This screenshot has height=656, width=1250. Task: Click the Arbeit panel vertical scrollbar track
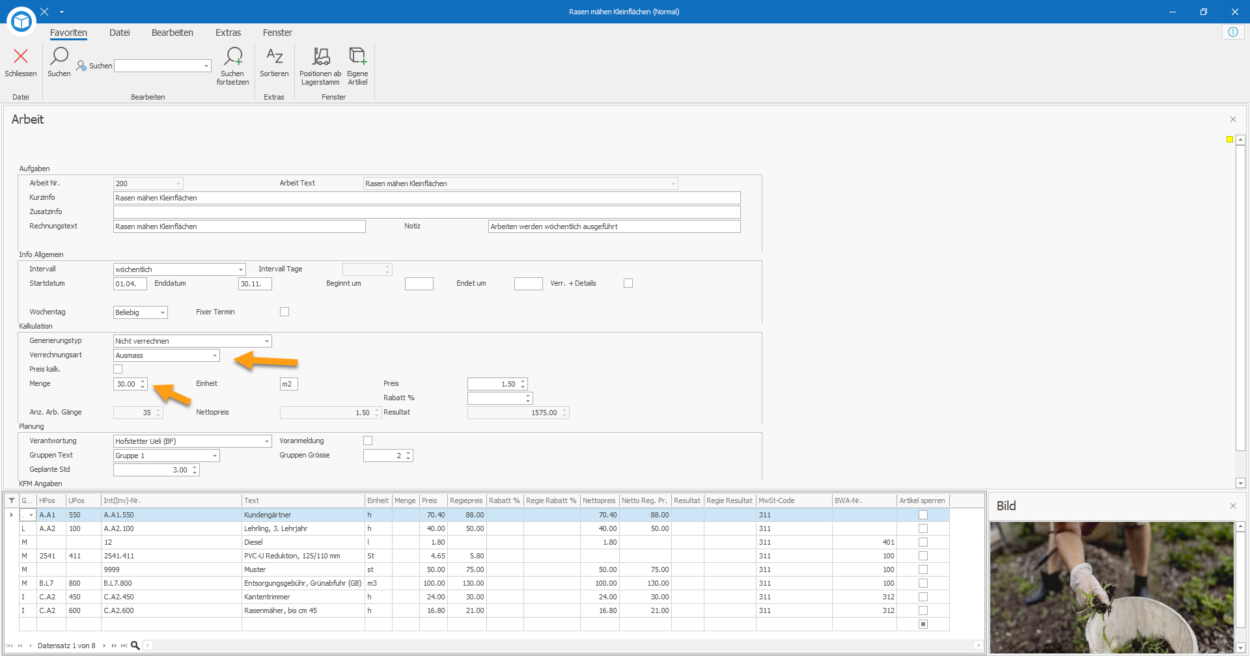[1240, 311]
